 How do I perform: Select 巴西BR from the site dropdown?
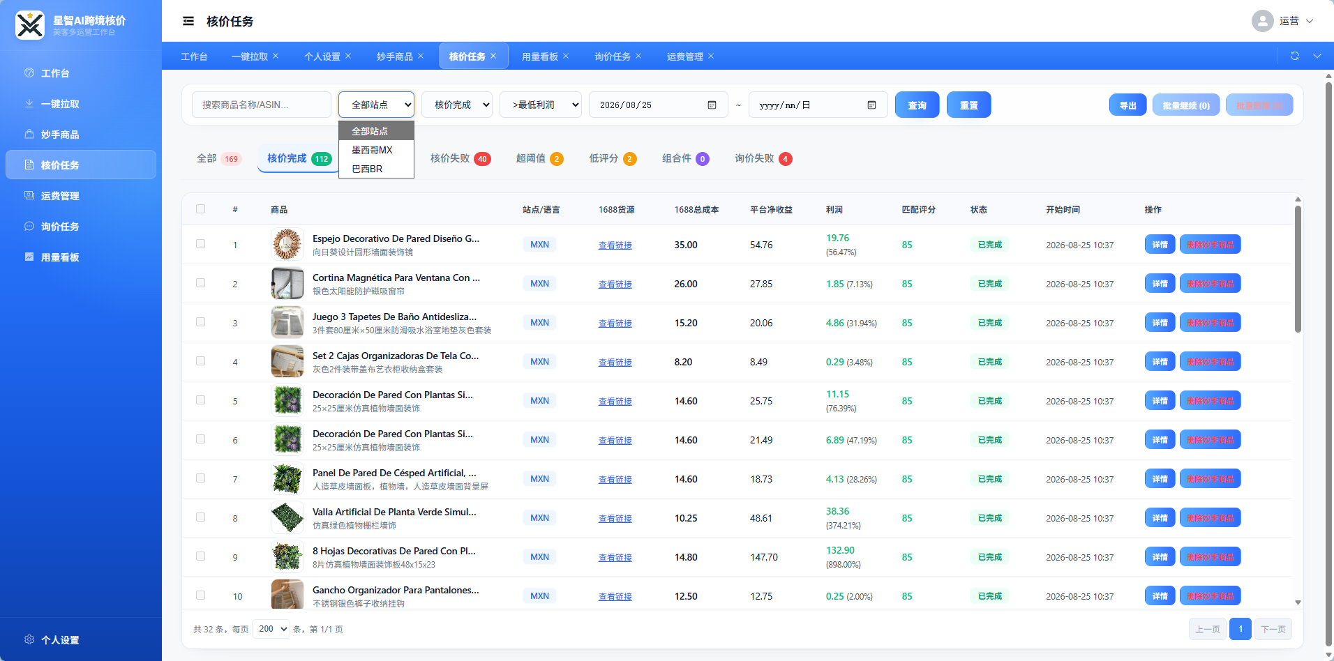(x=376, y=169)
